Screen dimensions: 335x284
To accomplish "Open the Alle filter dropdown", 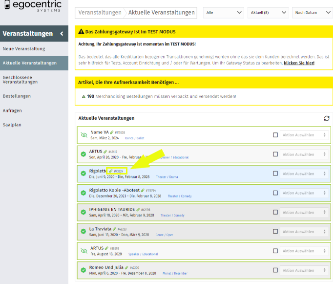I will tap(224, 12).
